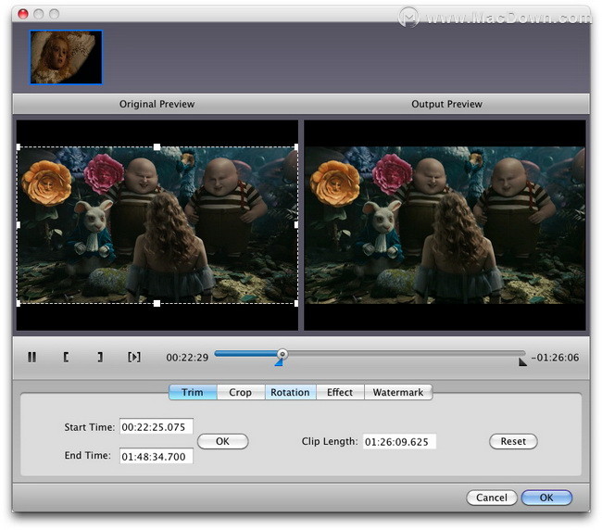Click the Clip Length field
The image size is (602, 530).
(399, 442)
